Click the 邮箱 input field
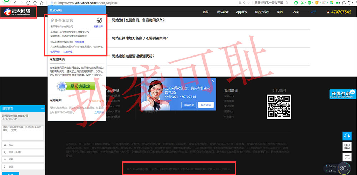The width and height of the screenshot is (357, 175). point(23,159)
